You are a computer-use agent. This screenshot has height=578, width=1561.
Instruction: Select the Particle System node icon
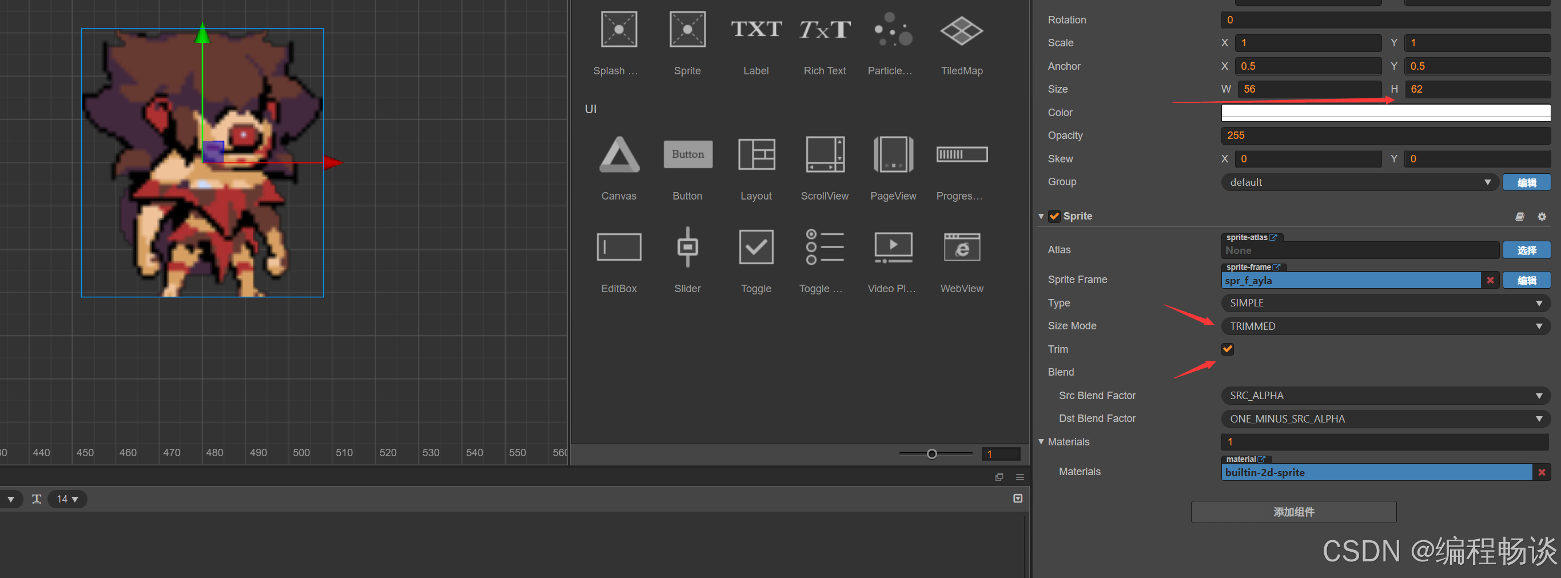[893, 29]
